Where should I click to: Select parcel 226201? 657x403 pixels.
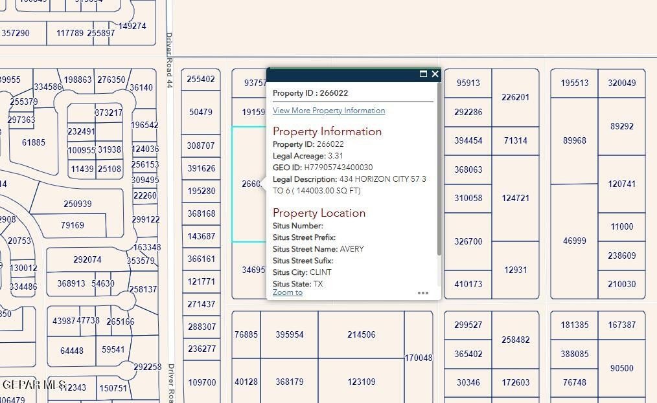(515, 97)
